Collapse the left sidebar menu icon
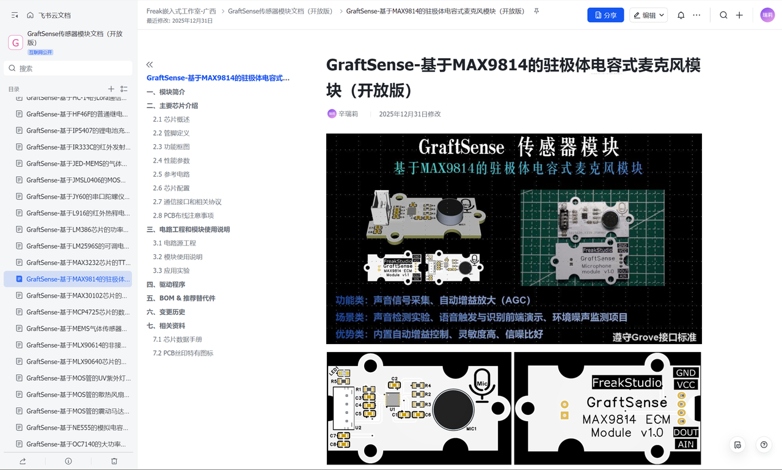 coord(15,15)
